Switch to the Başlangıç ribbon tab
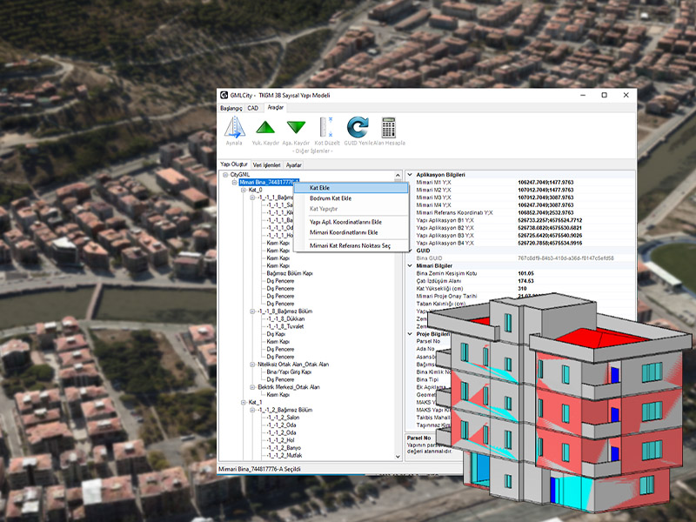This screenshot has width=696, height=522. tap(231, 108)
